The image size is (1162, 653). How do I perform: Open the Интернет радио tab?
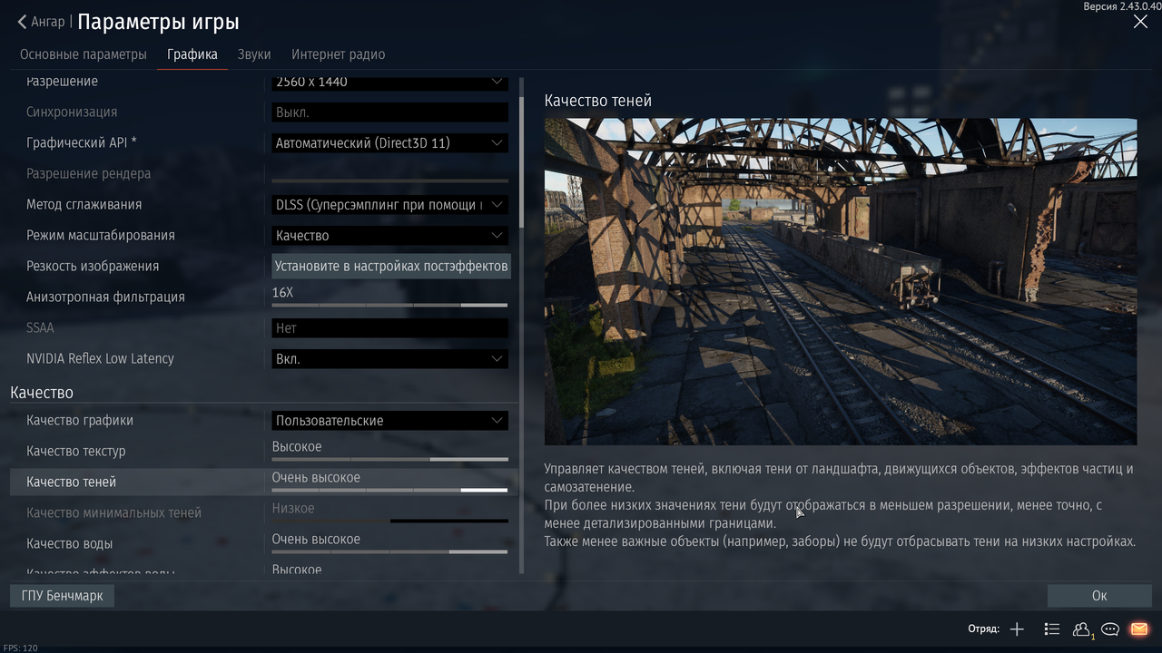[x=338, y=54]
